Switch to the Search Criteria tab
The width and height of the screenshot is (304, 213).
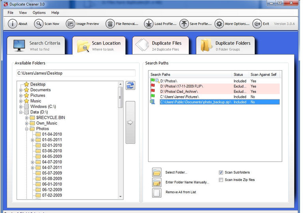pyautogui.click(x=36, y=46)
